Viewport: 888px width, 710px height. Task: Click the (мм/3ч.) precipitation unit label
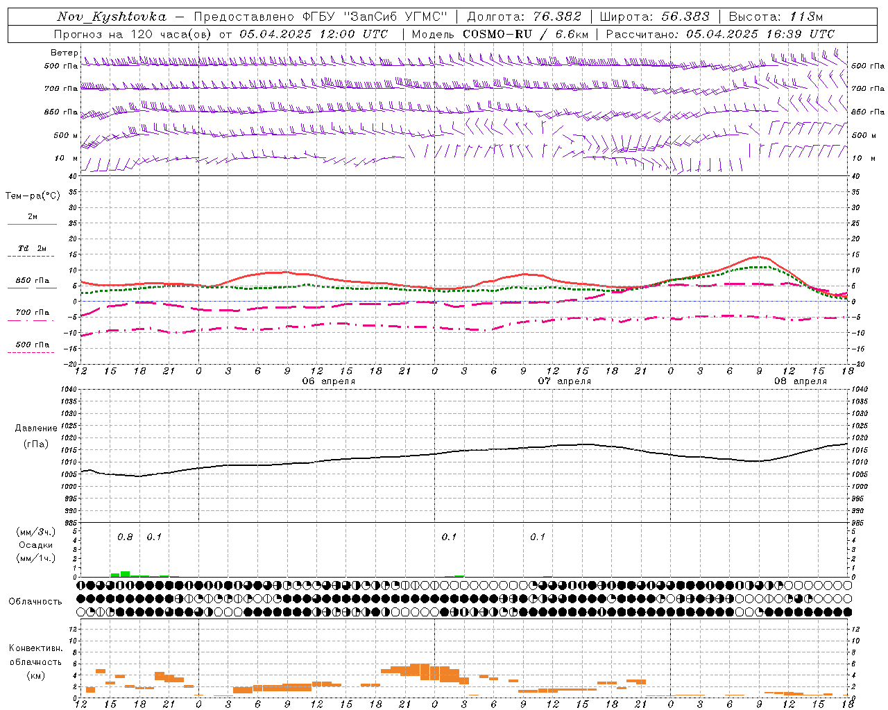point(36,532)
